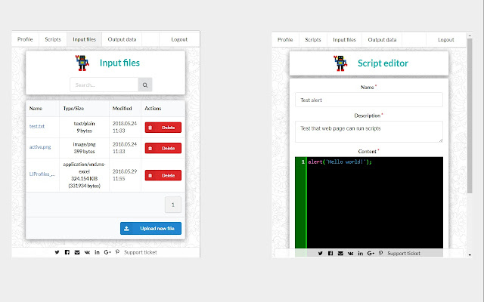
Task: Click line number 1 in code gutter
Action: coord(302,162)
